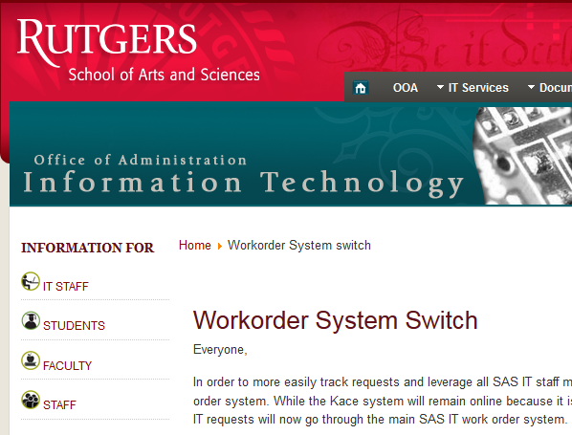Expand the Documentation dropdown arrow

[531, 88]
